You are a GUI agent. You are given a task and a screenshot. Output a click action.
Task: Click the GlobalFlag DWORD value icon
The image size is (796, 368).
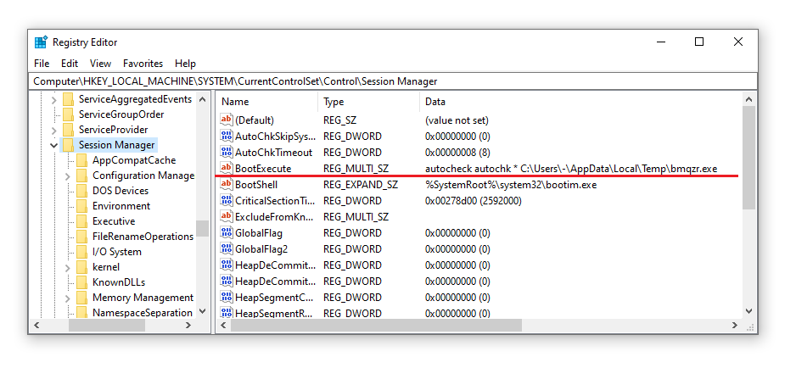(x=226, y=233)
